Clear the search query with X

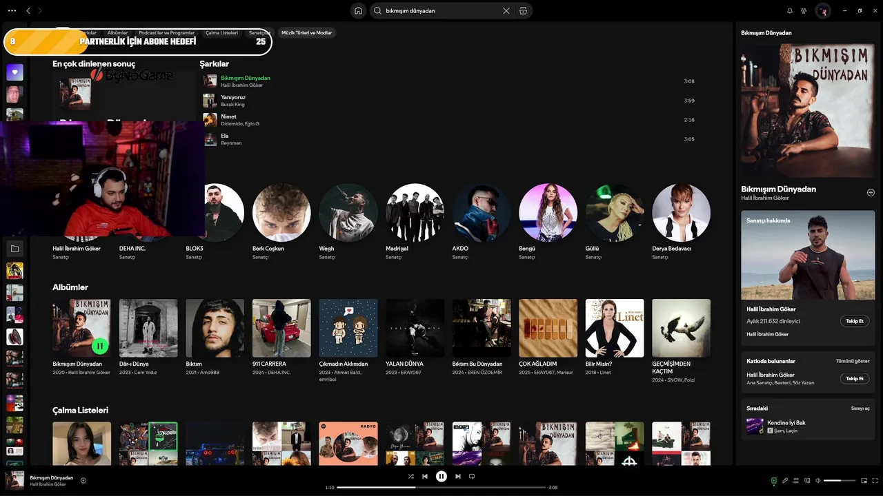pyautogui.click(x=506, y=11)
